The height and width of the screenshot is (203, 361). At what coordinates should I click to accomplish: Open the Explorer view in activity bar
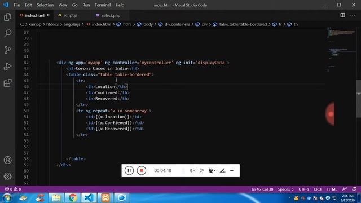point(7,17)
